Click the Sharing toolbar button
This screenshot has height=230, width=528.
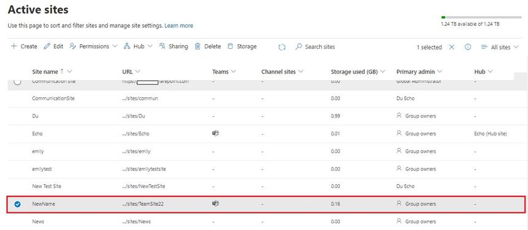tap(173, 46)
